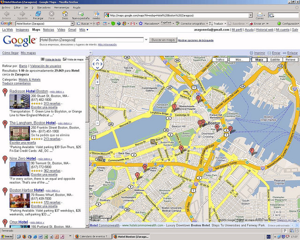
Task: Open a Nueva pestaña tab icon
Action: [x=81, y=14]
